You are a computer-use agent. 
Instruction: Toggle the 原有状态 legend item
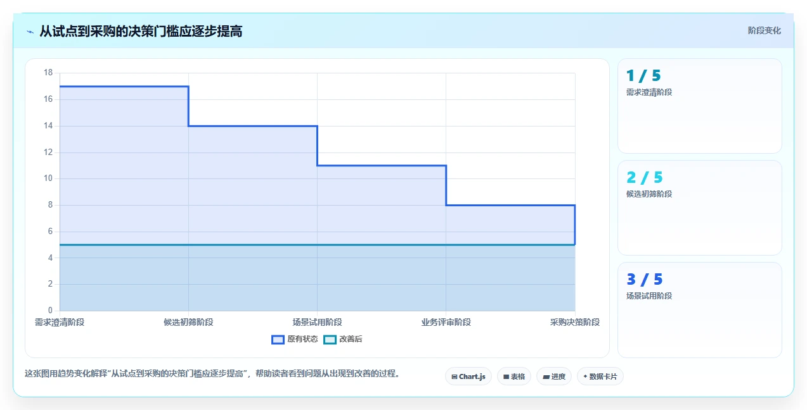(x=295, y=339)
